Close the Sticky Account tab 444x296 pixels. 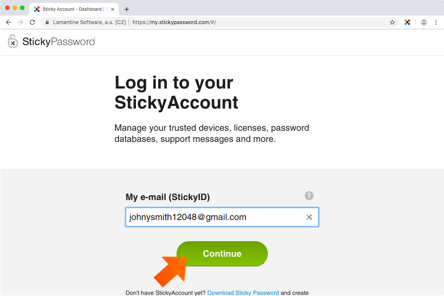(x=113, y=9)
